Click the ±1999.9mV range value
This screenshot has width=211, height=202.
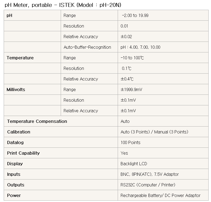tap(131, 89)
